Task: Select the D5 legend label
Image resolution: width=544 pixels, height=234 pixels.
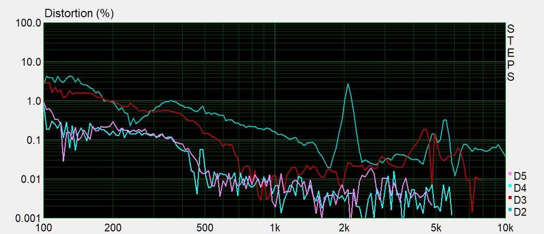Action: [x=520, y=176]
